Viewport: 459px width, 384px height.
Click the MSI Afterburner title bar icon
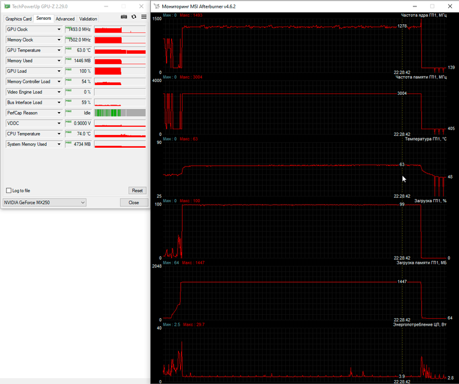[x=156, y=6]
